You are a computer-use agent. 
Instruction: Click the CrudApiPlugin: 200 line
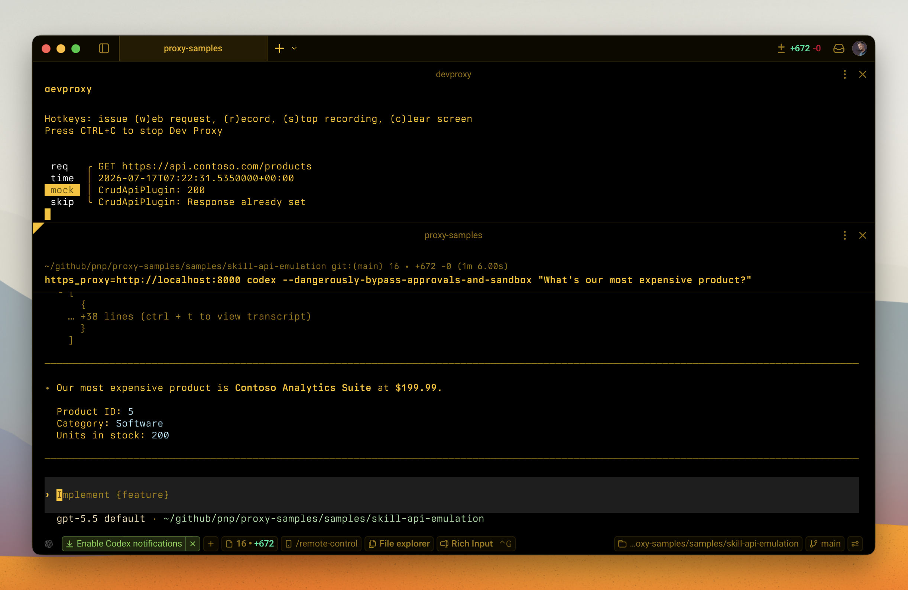tap(152, 190)
